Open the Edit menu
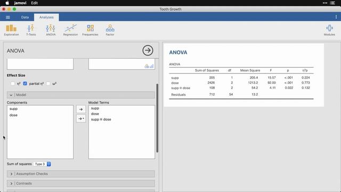The width and height of the screenshot is (341, 192). tap(34, 3)
